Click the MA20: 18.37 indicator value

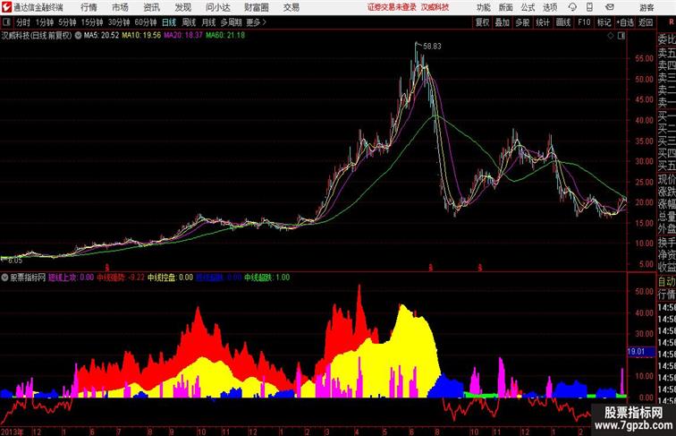click(x=183, y=36)
